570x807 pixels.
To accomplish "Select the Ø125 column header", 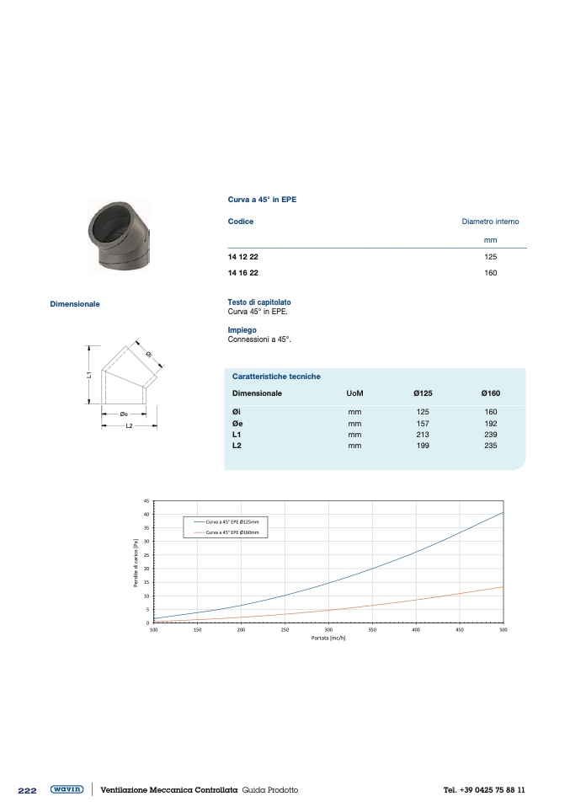I will coord(423,393).
